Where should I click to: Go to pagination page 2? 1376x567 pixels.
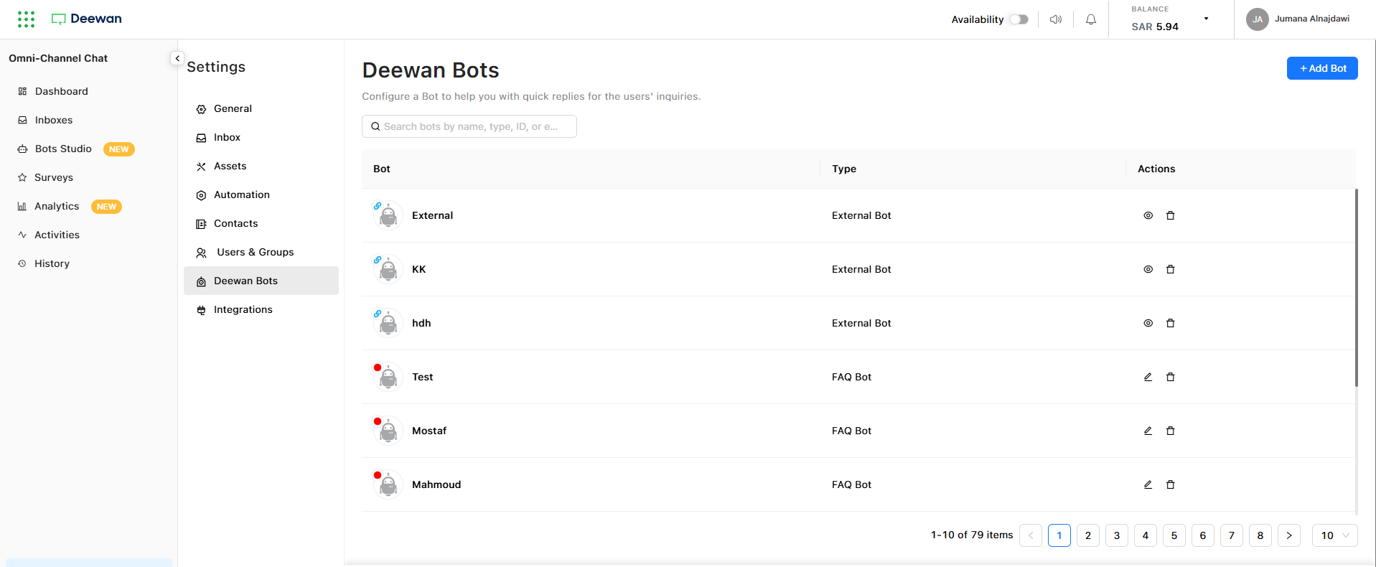click(x=1088, y=535)
